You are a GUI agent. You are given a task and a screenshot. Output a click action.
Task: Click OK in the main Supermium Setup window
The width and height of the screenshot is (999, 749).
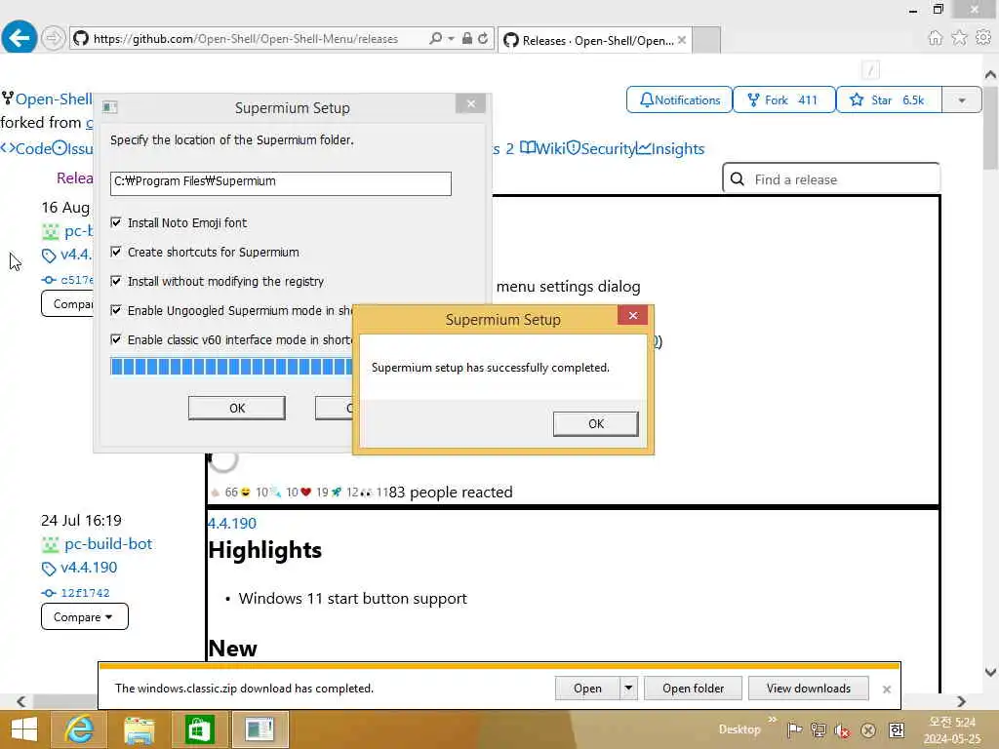click(x=237, y=408)
